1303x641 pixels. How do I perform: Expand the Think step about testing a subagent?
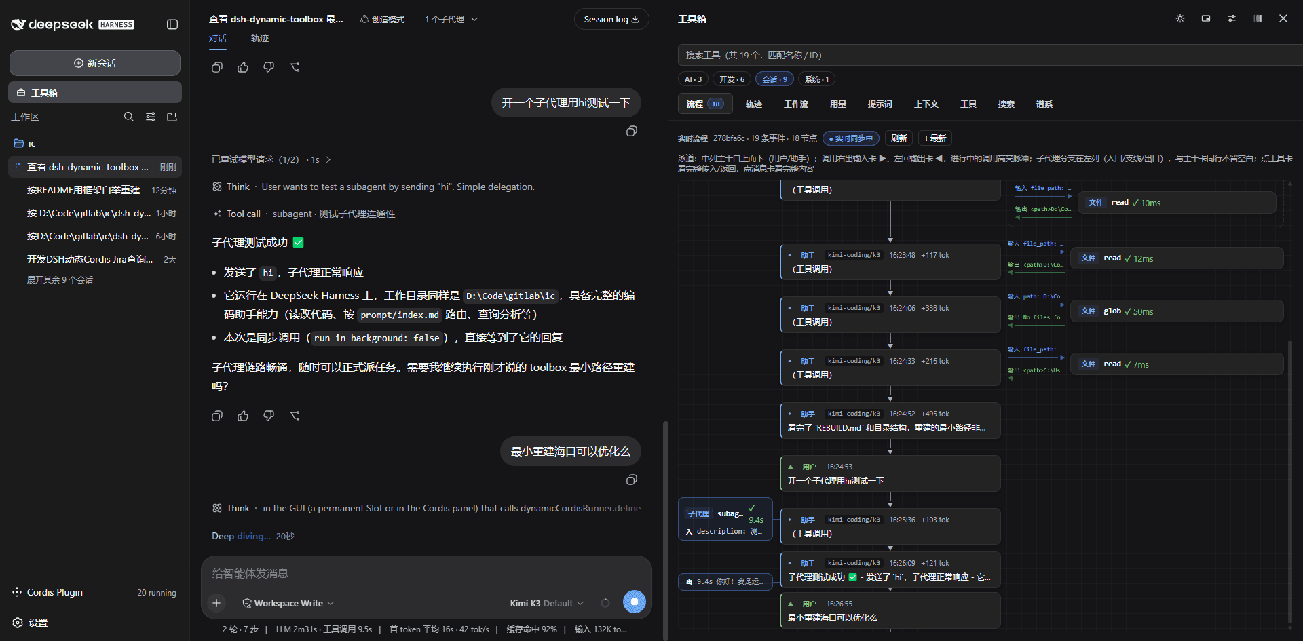pos(373,187)
